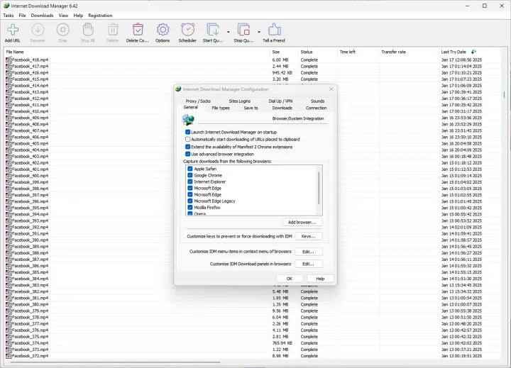Click the Tell a Friend thumbs-up icon
Viewport: 511px width, 368px height.
(274, 30)
